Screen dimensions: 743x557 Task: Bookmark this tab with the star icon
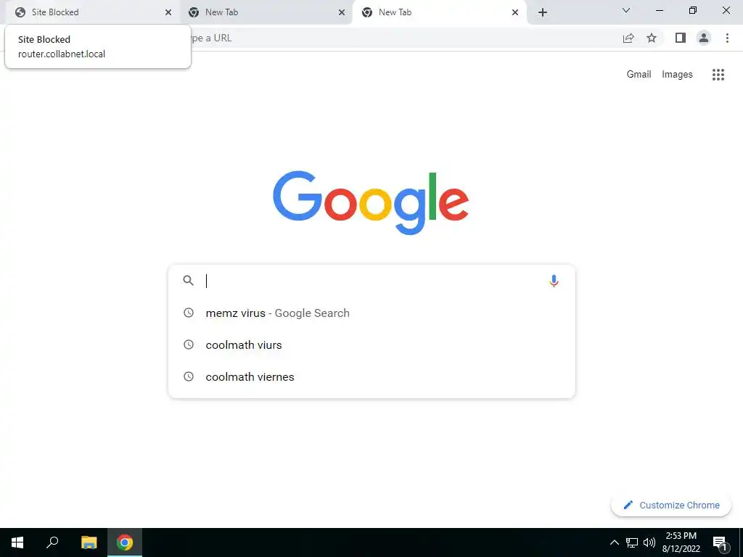tap(652, 38)
